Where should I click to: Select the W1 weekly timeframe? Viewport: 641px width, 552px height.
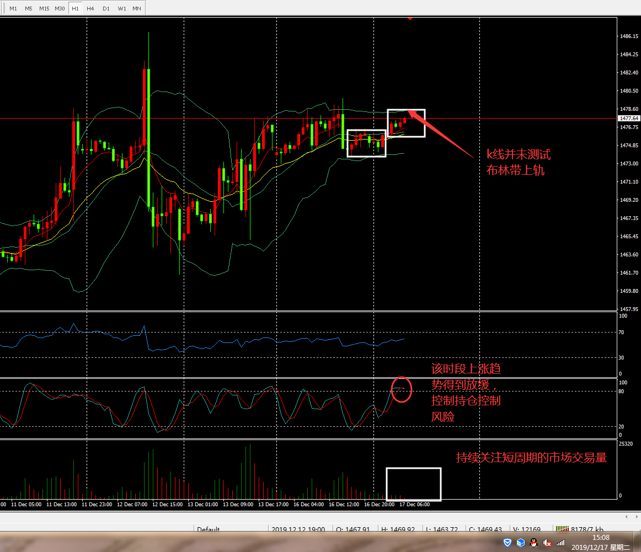pyautogui.click(x=121, y=9)
